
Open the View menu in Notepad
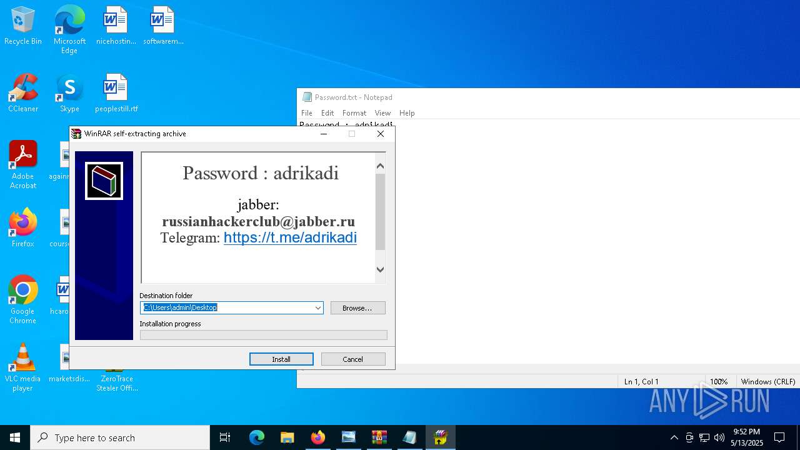(x=382, y=113)
